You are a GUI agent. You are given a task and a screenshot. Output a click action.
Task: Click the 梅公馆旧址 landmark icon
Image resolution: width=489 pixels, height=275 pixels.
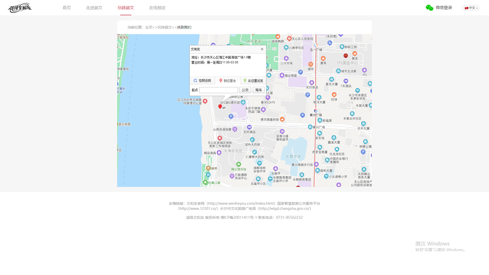(239, 164)
